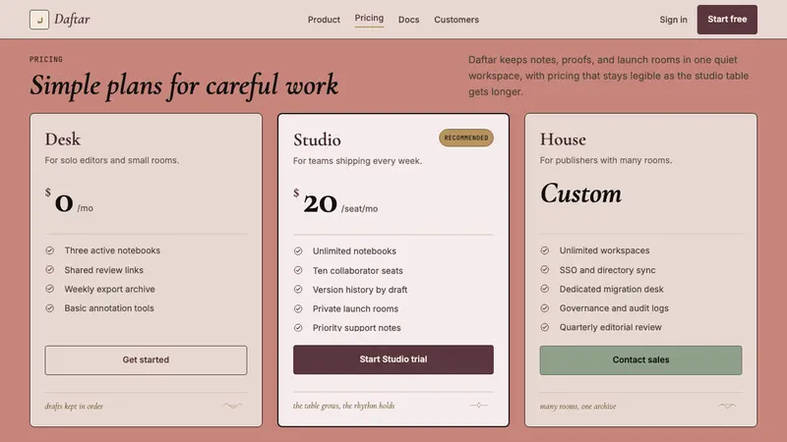Click the Daftar logo icon
Viewport: 787px width, 442px height.
pyautogui.click(x=39, y=20)
